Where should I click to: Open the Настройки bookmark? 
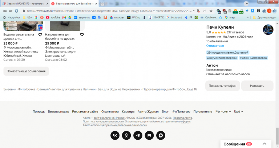pyautogui.click(x=12, y=17)
